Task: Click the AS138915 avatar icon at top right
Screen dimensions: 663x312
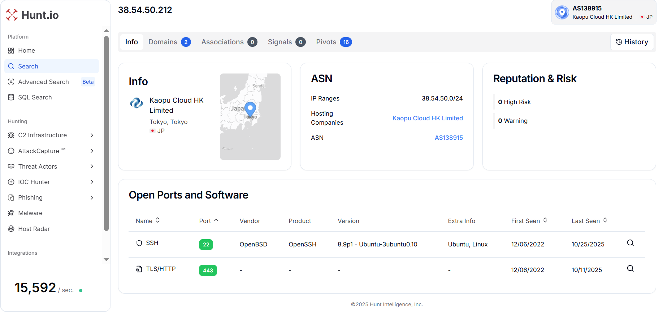Action: (562, 12)
